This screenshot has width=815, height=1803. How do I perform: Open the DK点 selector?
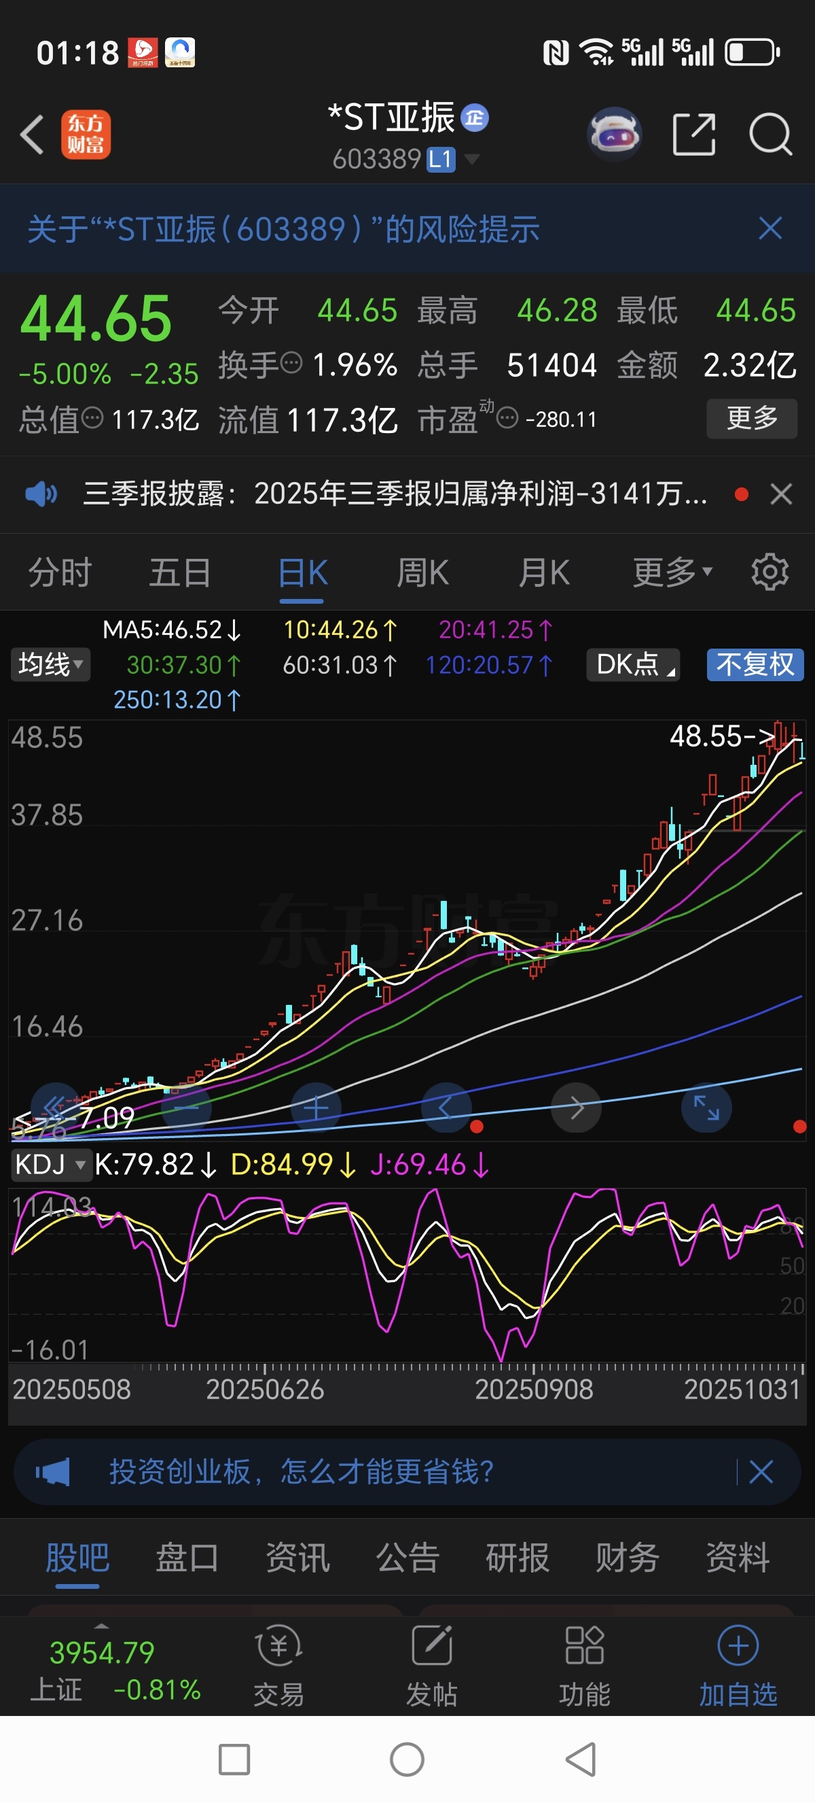click(633, 664)
